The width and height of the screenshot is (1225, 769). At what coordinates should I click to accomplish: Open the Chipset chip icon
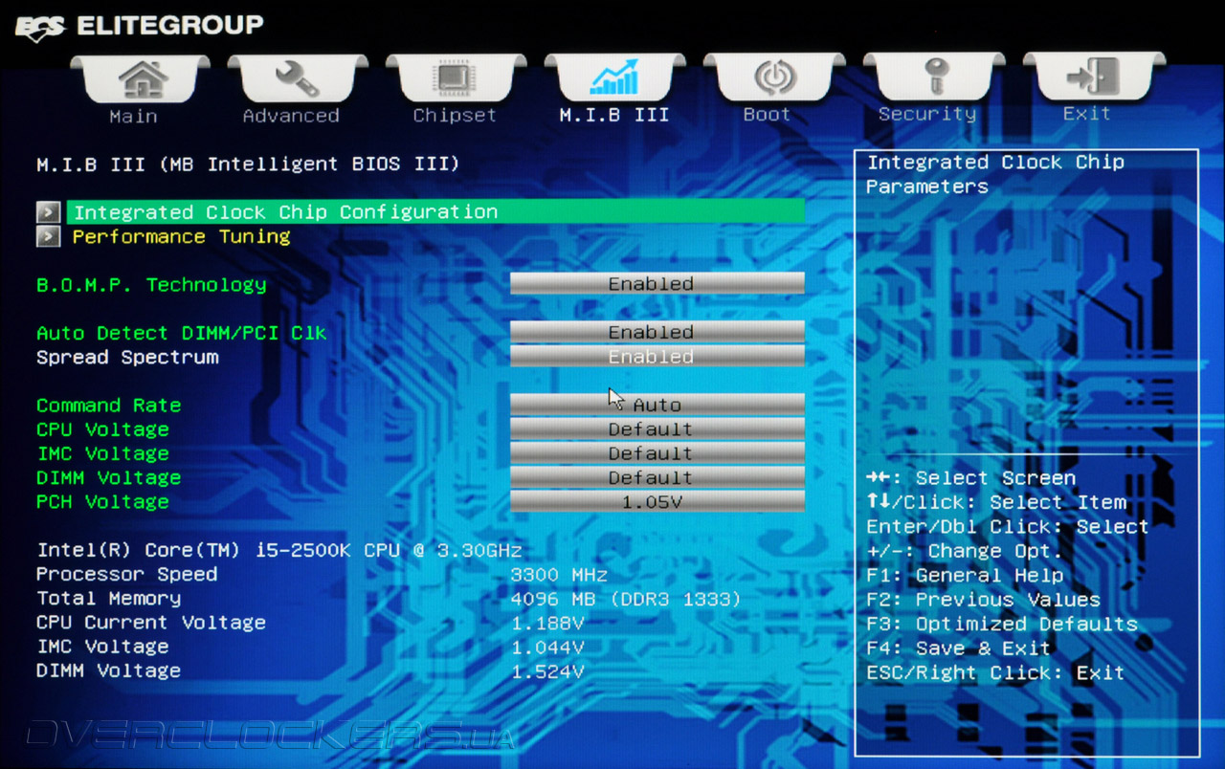pyautogui.click(x=457, y=78)
